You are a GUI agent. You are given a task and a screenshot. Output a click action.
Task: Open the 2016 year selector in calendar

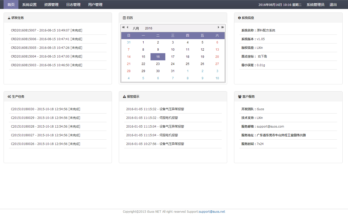149,28
